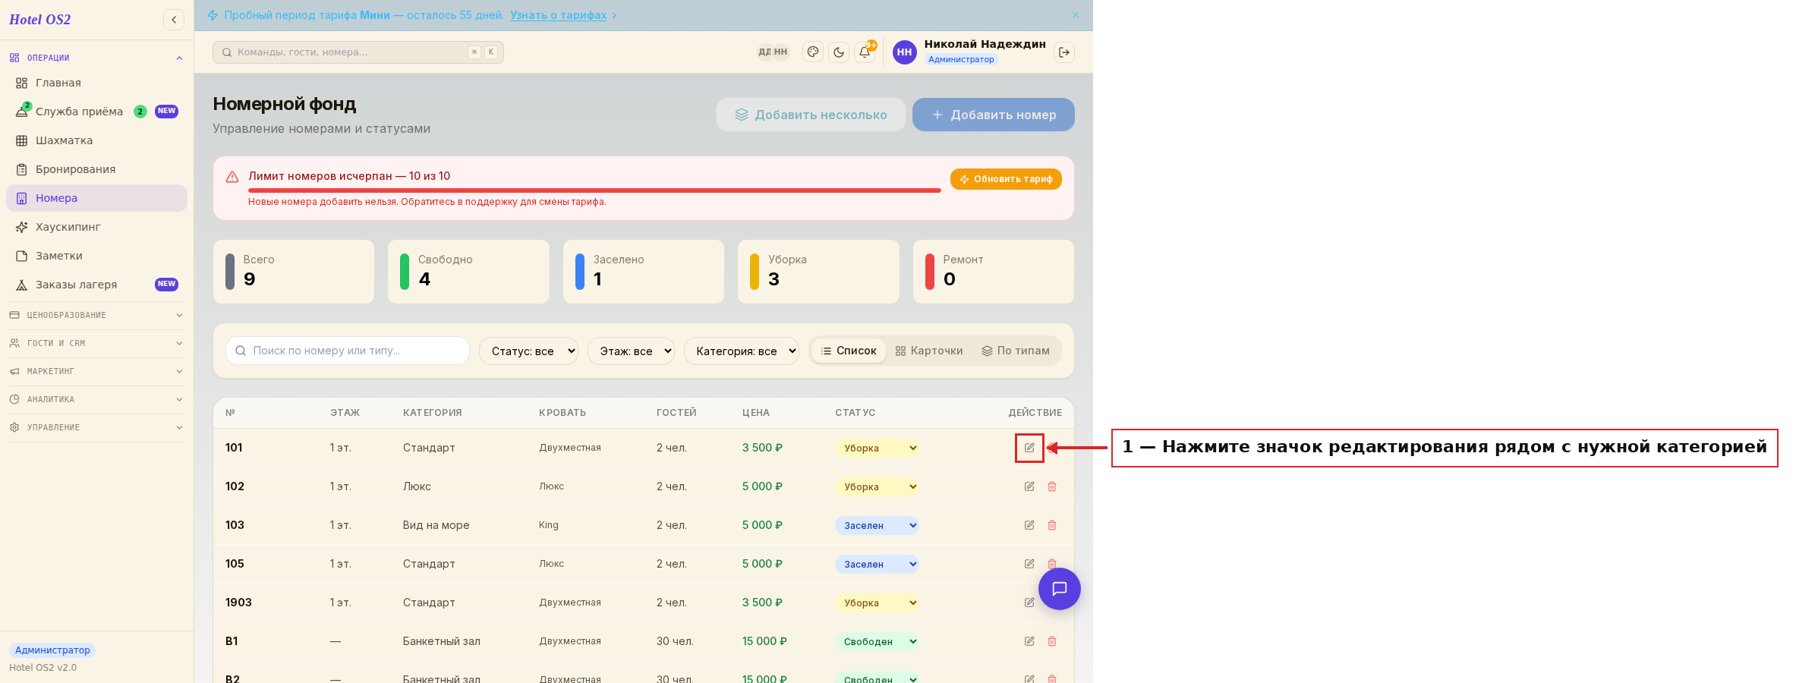The image size is (1796, 683).
Task: Select Номера in the sidebar
Action: tap(96, 198)
